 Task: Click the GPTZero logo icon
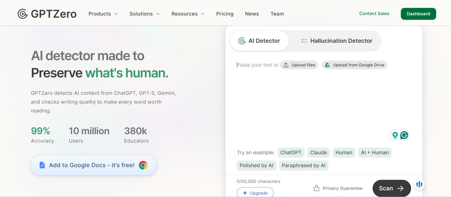23,14
